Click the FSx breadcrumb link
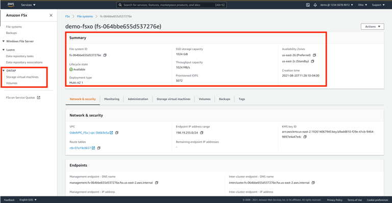Screen dimensions: 392x203 (67, 16)
